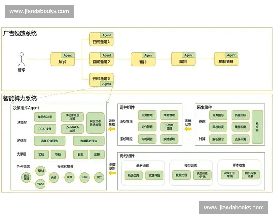Select the 策略管理 box
Image resolution: width=273 pixels, height=219 pixels.
[x=169, y=115]
